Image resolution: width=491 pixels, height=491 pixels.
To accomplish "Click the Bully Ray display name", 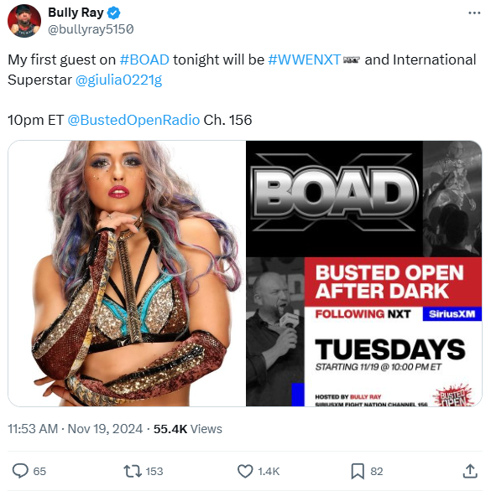I will (x=76, y=13).
